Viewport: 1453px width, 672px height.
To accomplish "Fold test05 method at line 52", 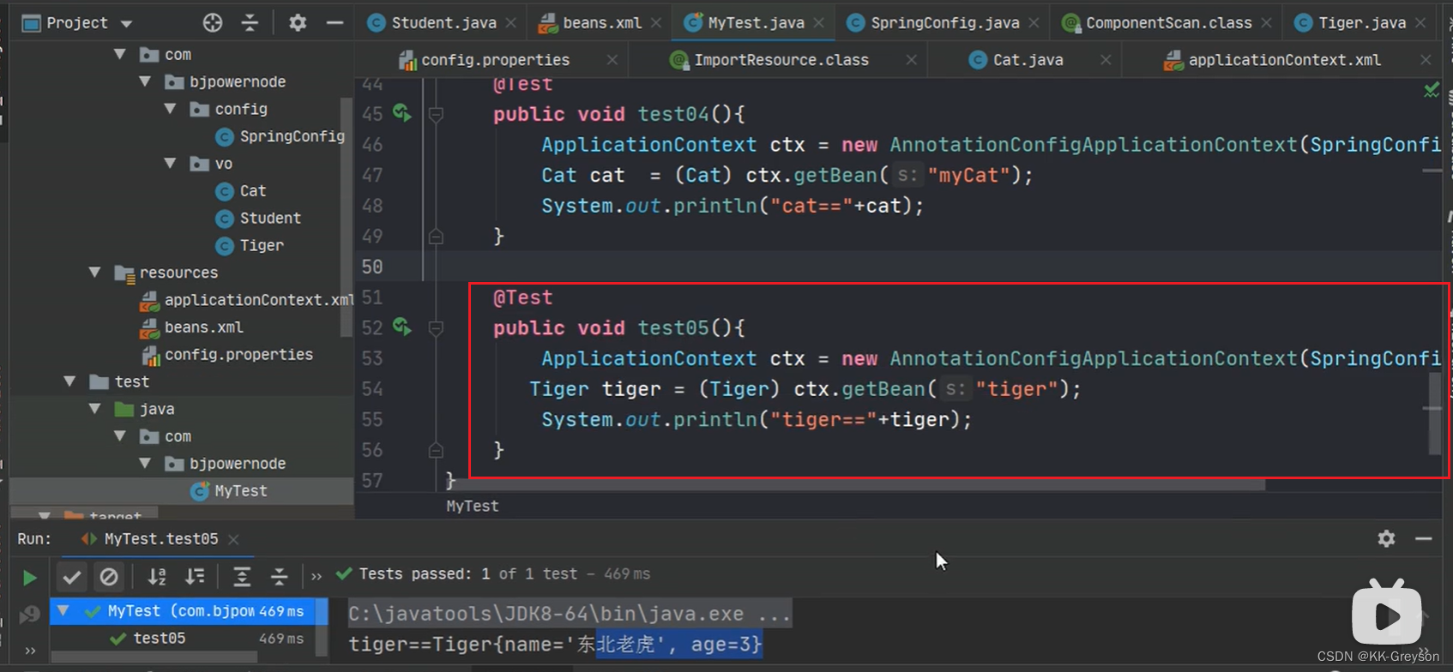I will [x=436, y=328].
